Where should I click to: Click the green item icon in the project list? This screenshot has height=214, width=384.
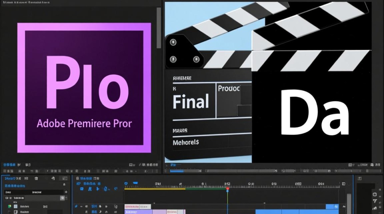tap(9, 206)
